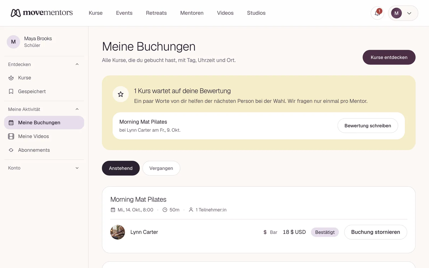Screen dimensions: 429x268
Task: Open Retreats in top navigation
Action: point(156,13)
